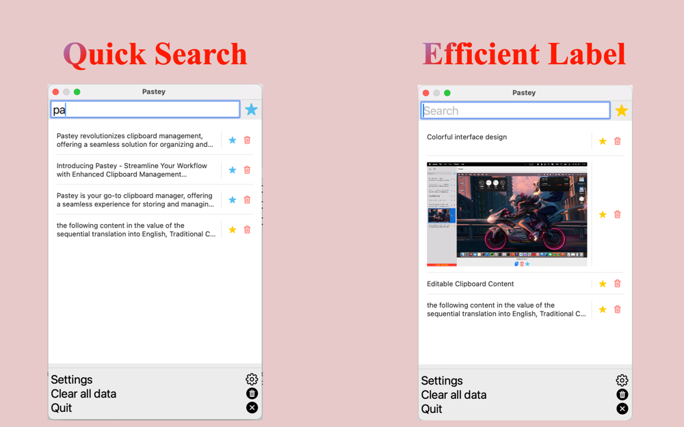Star the 'Pastey is your go-to clipboard manager' entry

[233, 199]
